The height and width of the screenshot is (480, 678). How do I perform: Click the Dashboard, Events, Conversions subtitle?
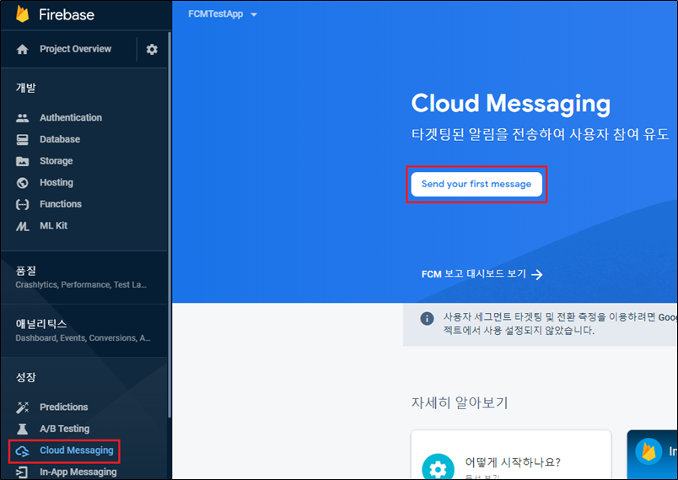[x=83, y=337]
